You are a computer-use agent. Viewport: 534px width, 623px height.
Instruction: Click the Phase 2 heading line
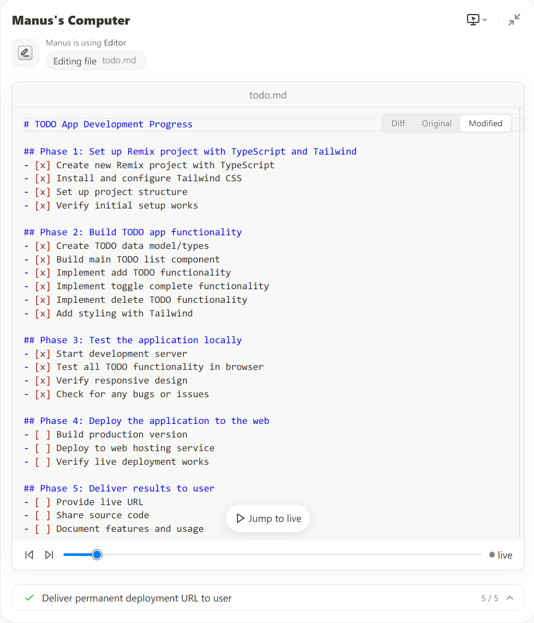point(133,233)
